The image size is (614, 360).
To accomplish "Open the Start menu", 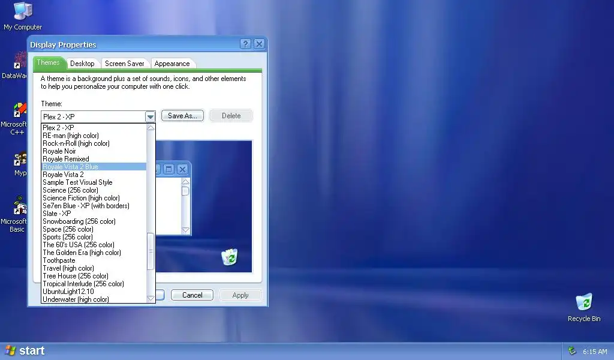I will tap(25, 350).
